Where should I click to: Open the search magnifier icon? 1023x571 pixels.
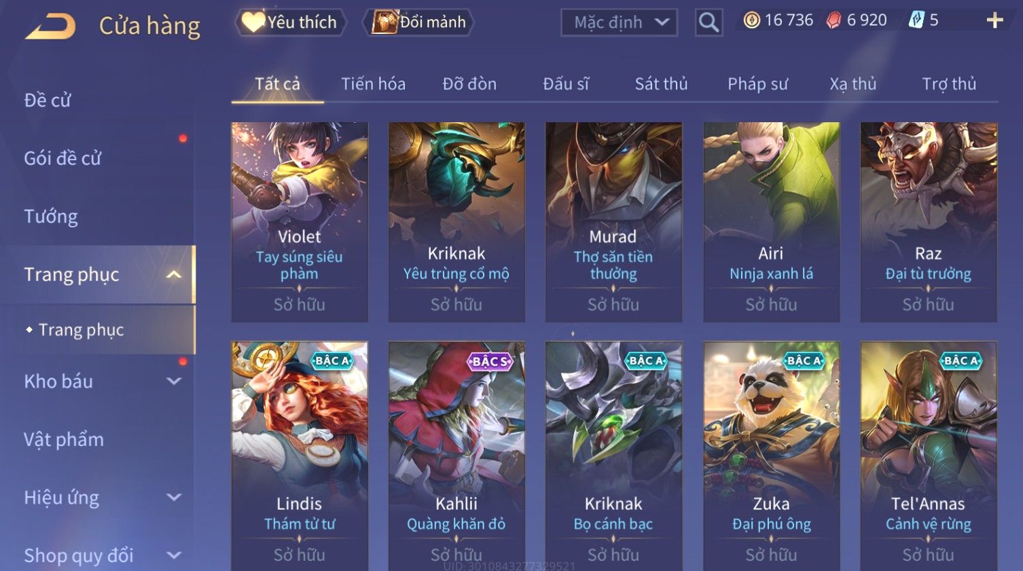tap(708, 22)
